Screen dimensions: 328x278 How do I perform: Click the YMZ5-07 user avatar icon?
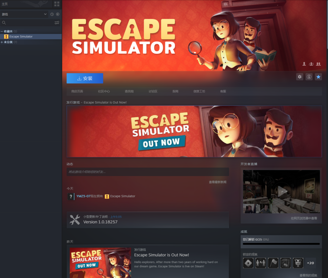click(x=71, y=196)
